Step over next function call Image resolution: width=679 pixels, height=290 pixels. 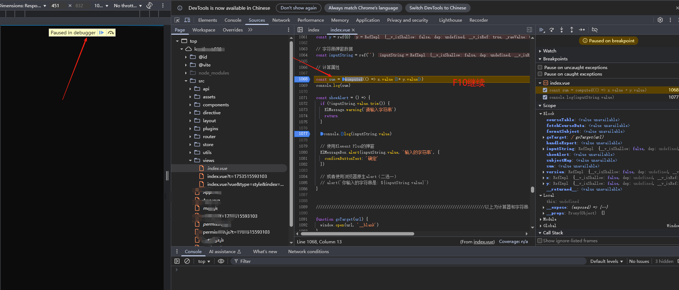(x=552, y=30)
